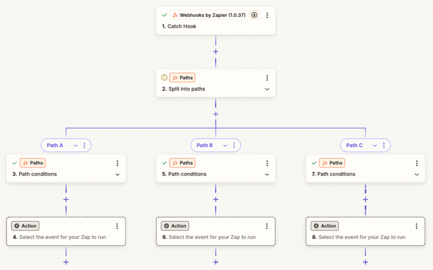Screen dimensions: 433x270
Task: Expand the Split into paths step chevron
Action: click(267, 89)
